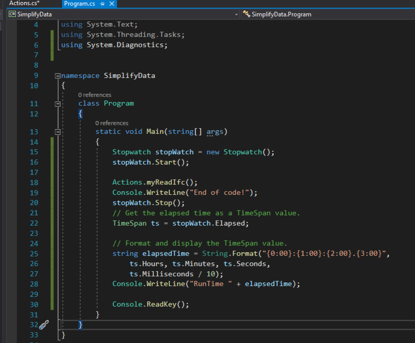Click the class icon beside SimplifyData.Program

[x=246, y=14]
